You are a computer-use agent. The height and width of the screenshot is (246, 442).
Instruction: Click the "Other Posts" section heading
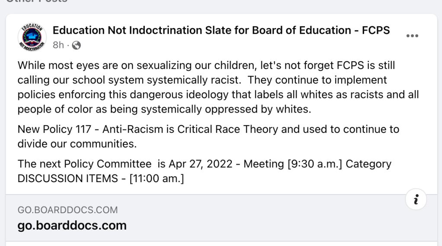[x=35, y=1]
